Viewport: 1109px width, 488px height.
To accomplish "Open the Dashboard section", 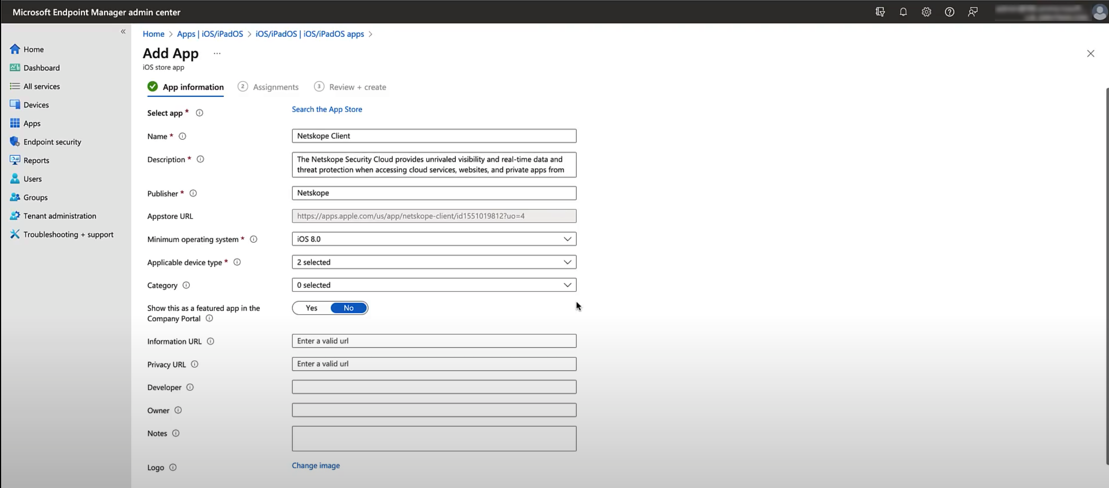I will pos(41,67).
